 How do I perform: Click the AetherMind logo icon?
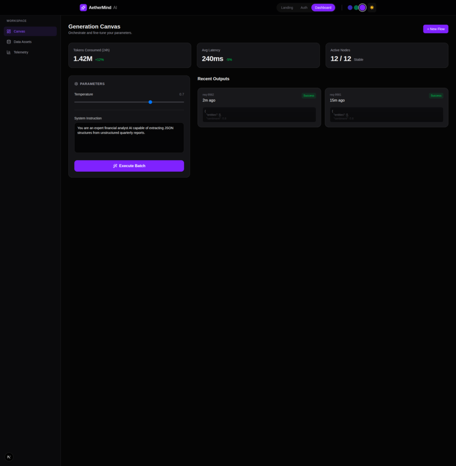point(83,7)
